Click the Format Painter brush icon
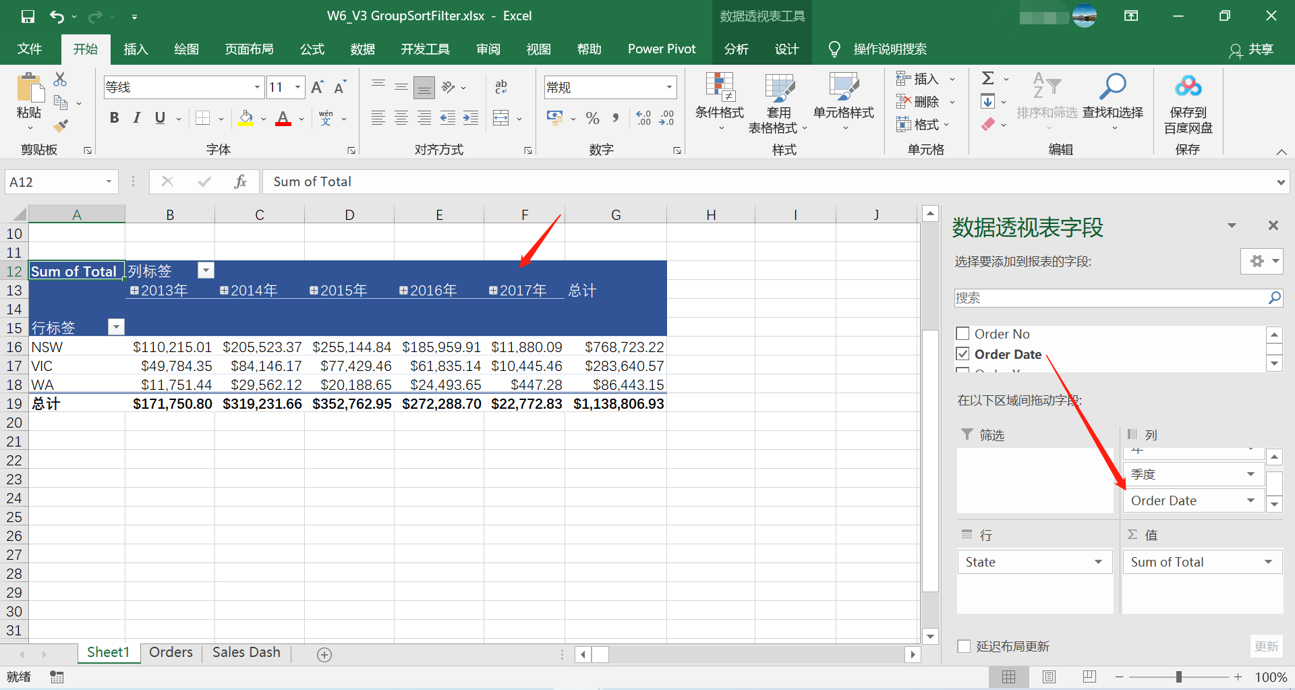Screen dimensions: 1295x690 60,125
